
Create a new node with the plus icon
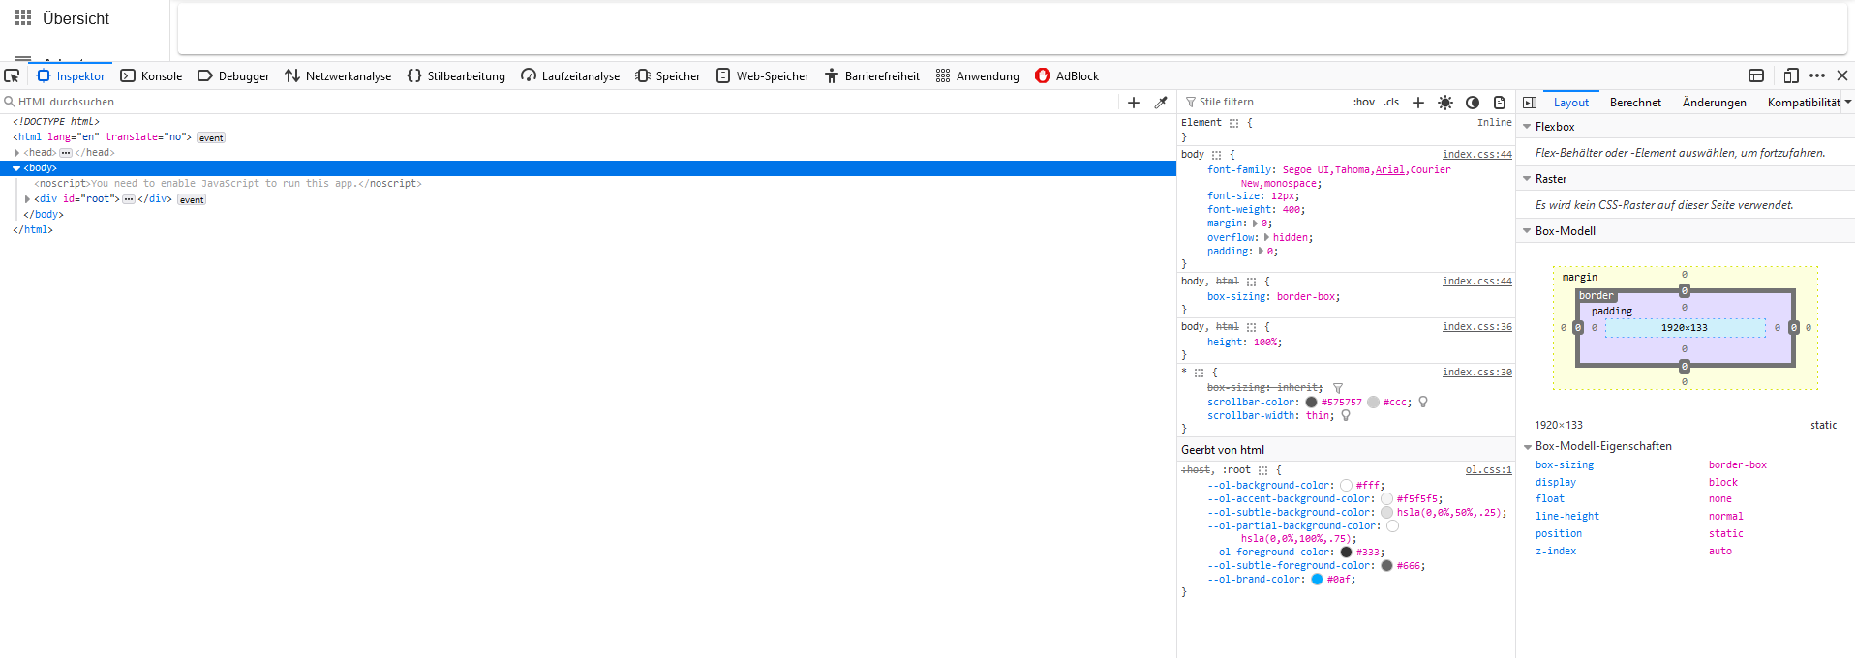pos(1134,102)
